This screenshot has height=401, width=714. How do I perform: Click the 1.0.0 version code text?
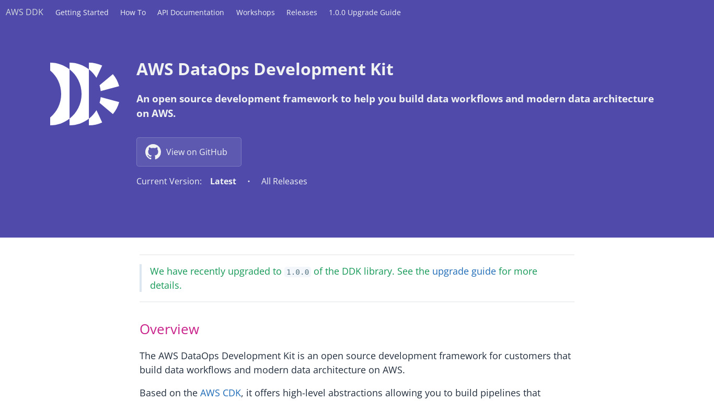(x=297, y=272)
